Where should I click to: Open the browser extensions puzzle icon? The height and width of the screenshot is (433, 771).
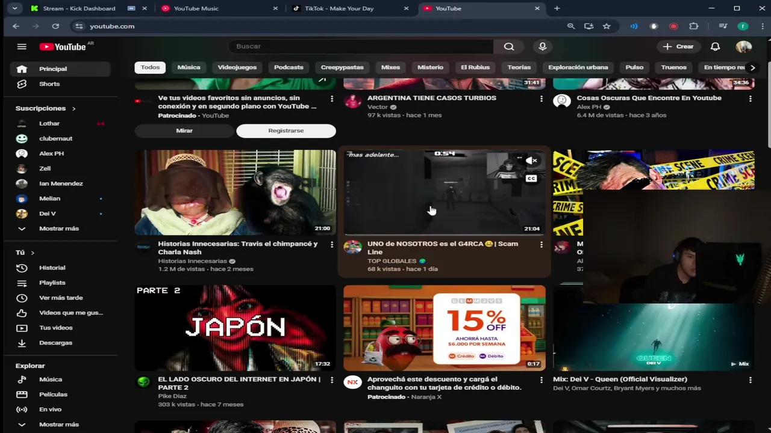[x=694, y=26]
